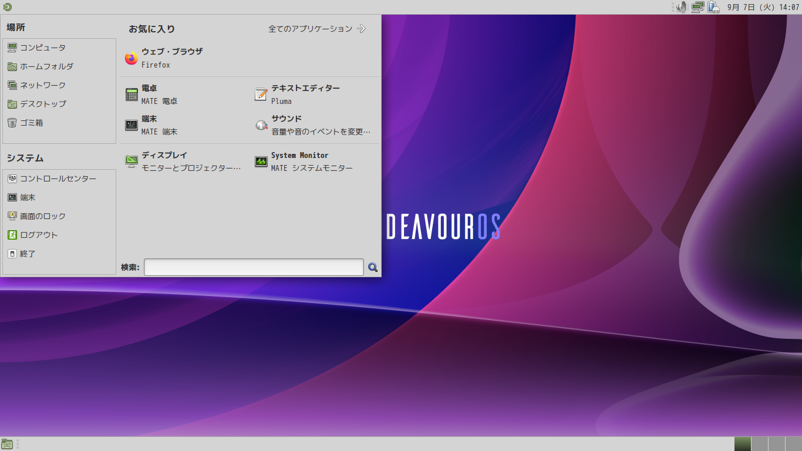Launch Firefox web browser favorite
This screenshot has height=451, width=802.
click(x=186, y=58)
